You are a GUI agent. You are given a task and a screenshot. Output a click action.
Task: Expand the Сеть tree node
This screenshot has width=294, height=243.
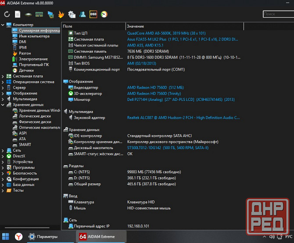(x=3, y=150)
